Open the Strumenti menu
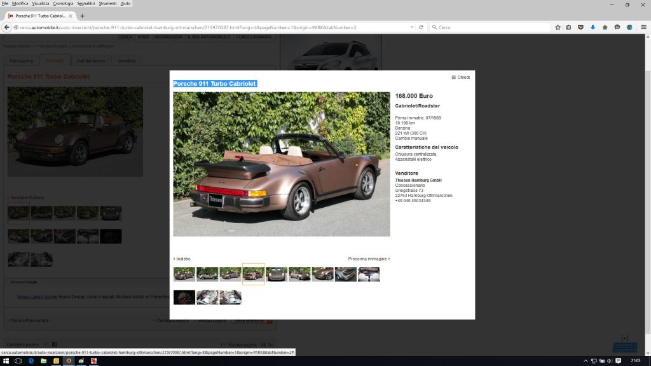This screenshot has width=651, height=366. tap(107, 3)
